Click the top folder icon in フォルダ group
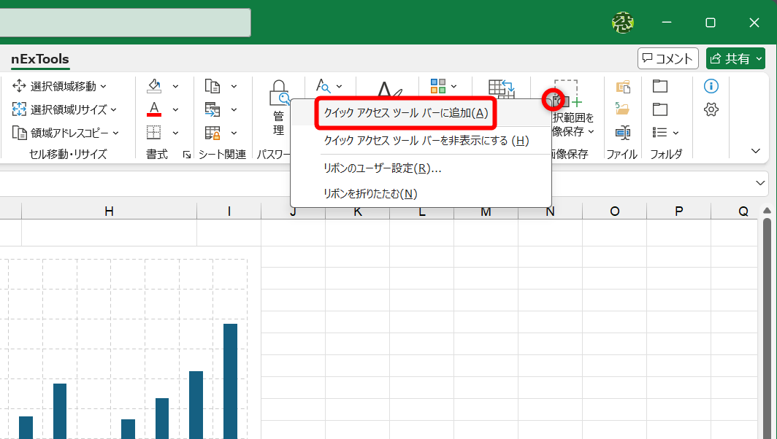 coord(660,86)
